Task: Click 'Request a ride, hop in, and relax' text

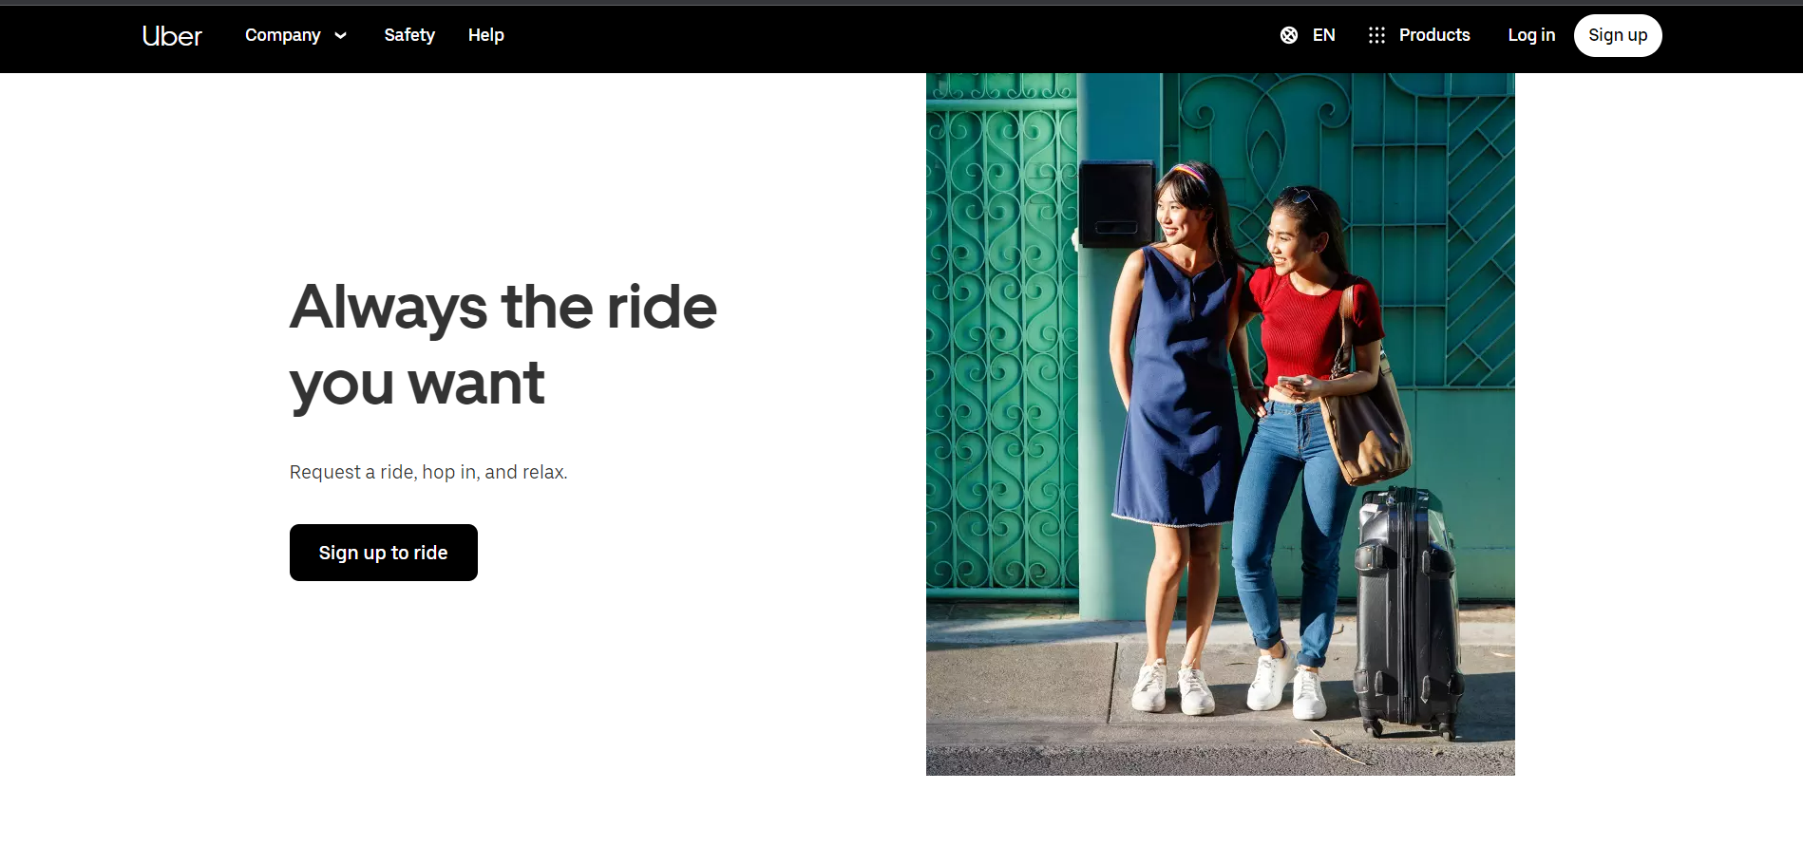Action: tap(428, 472)
